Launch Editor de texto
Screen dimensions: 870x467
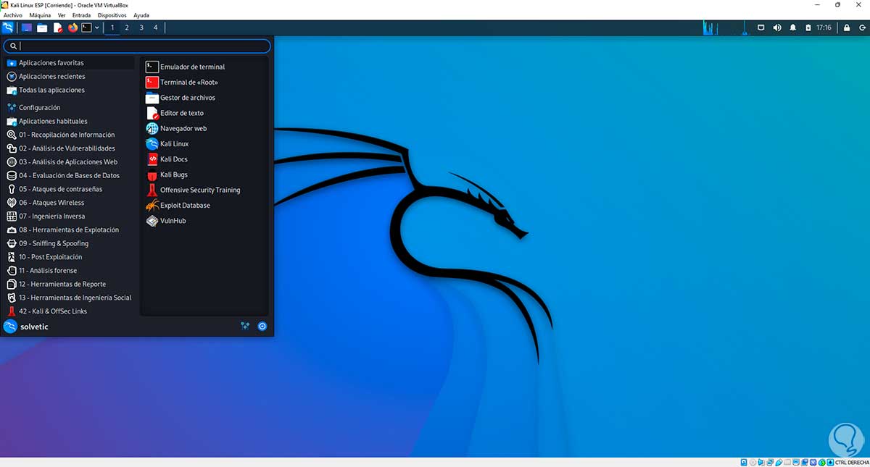205,113
